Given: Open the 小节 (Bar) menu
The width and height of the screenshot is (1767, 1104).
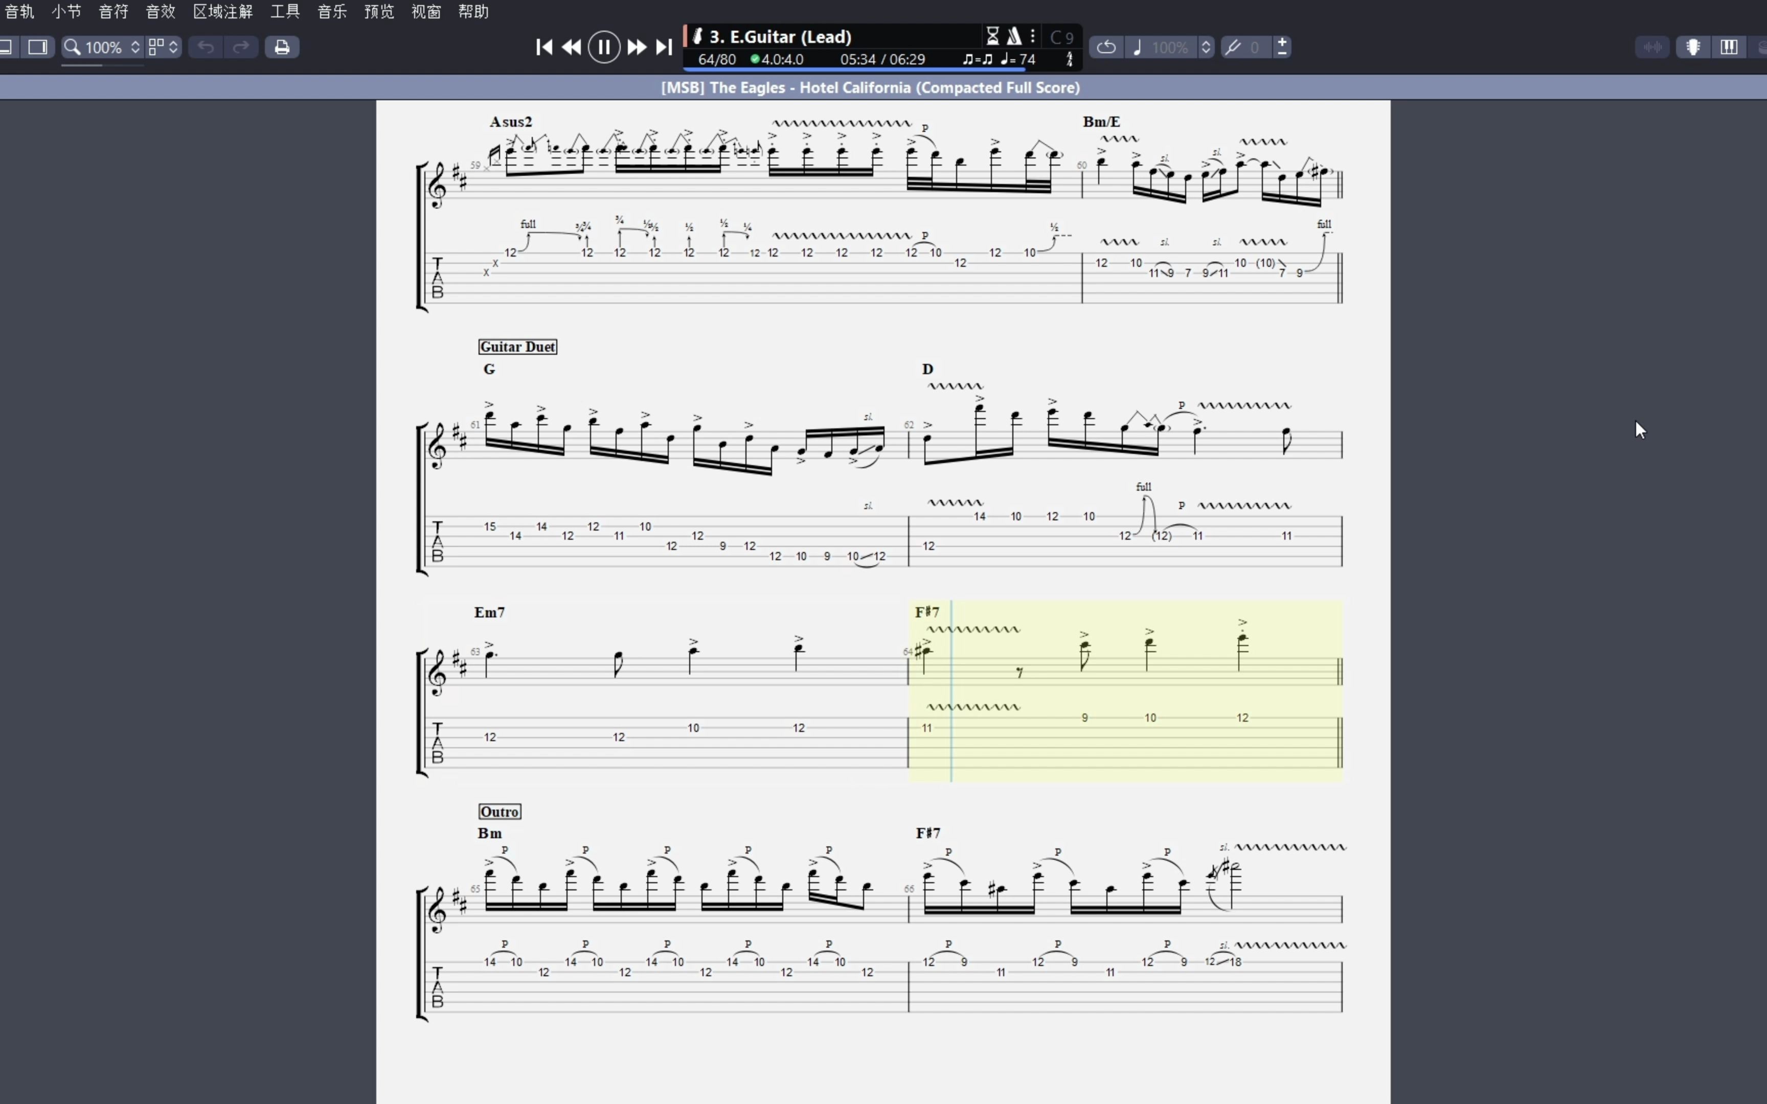Looking at the screenshot, I should (66, 12).
